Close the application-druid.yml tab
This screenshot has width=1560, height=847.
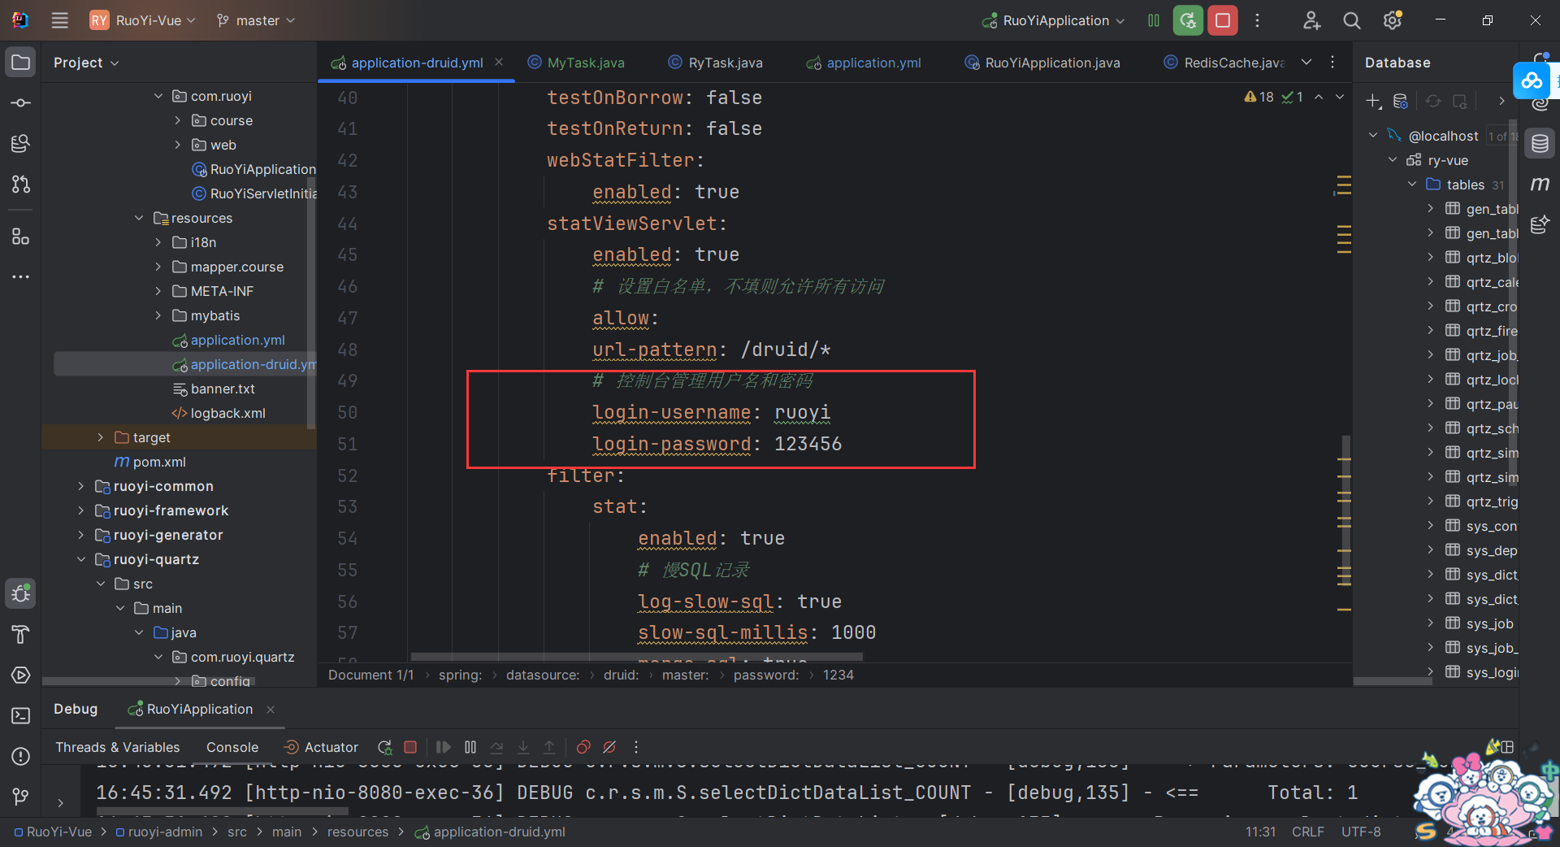(x=499, y=63)
